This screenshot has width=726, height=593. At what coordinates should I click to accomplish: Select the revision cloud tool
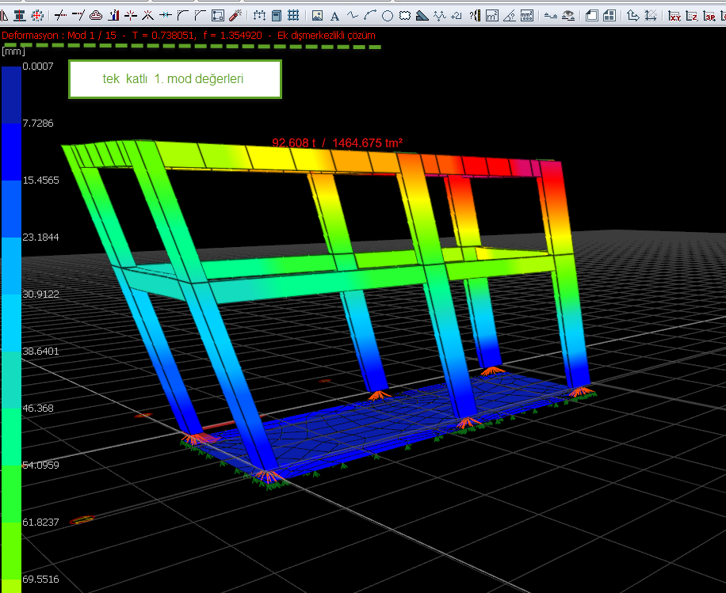click(405, 15)
